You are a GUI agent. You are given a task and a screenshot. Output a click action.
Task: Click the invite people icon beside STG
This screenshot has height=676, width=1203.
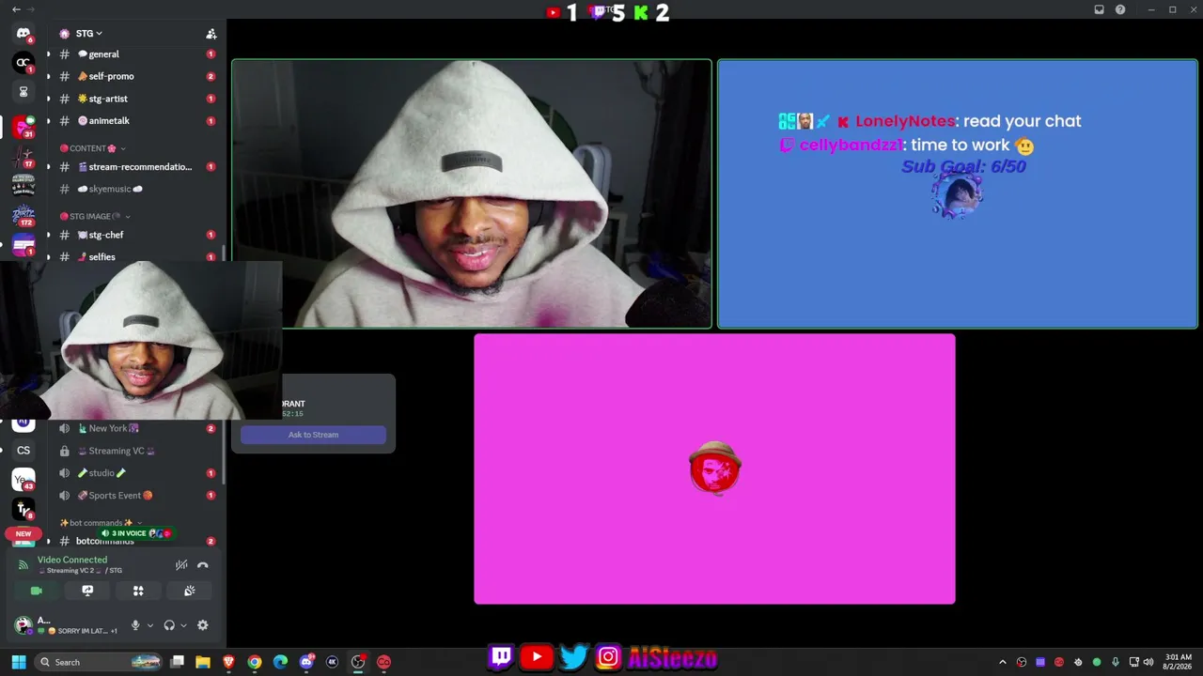click(x=211, y=34)
